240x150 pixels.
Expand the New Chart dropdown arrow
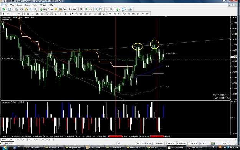[x=6, y=9]
